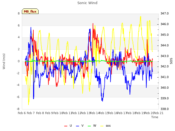Click the U legend label
This screenshot has height=131, width=175.
[71, 126]
